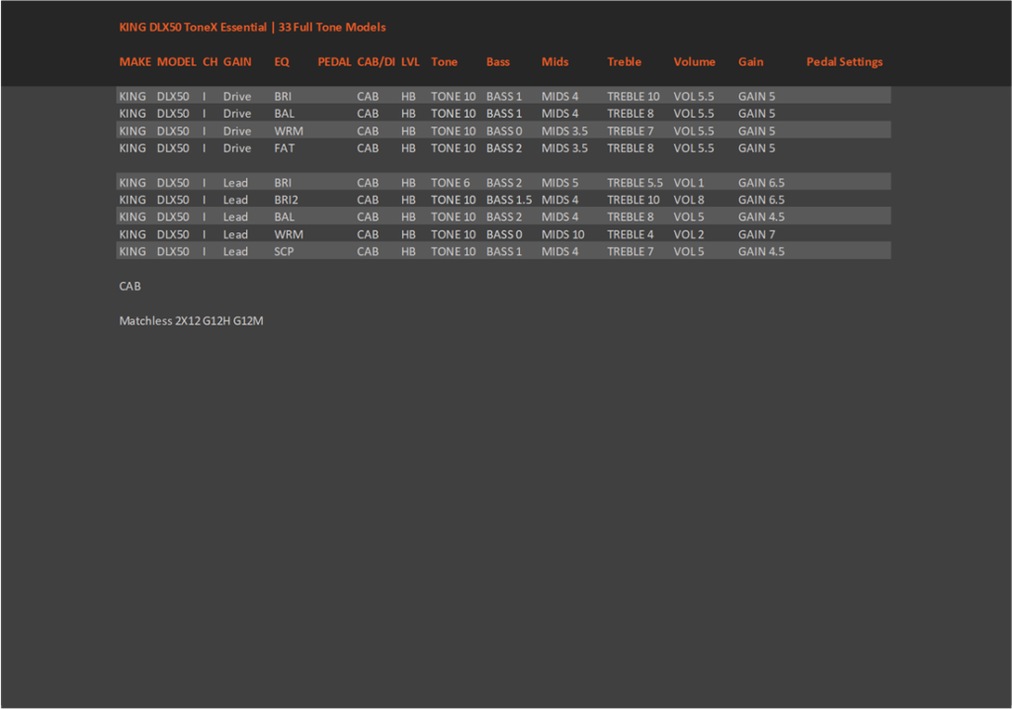Click the Mids column header

coord(555,62)
